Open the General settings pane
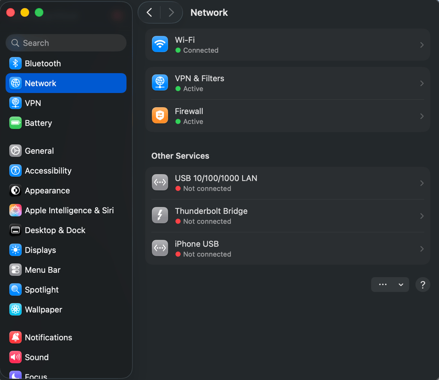The image size is (439, 380). [x=66, y=151]
